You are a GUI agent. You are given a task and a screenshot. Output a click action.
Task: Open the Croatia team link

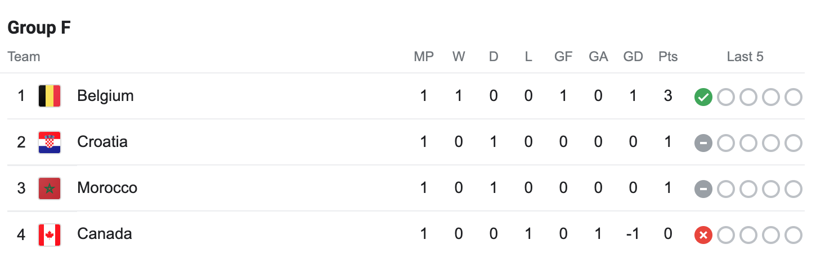[102, 142]
